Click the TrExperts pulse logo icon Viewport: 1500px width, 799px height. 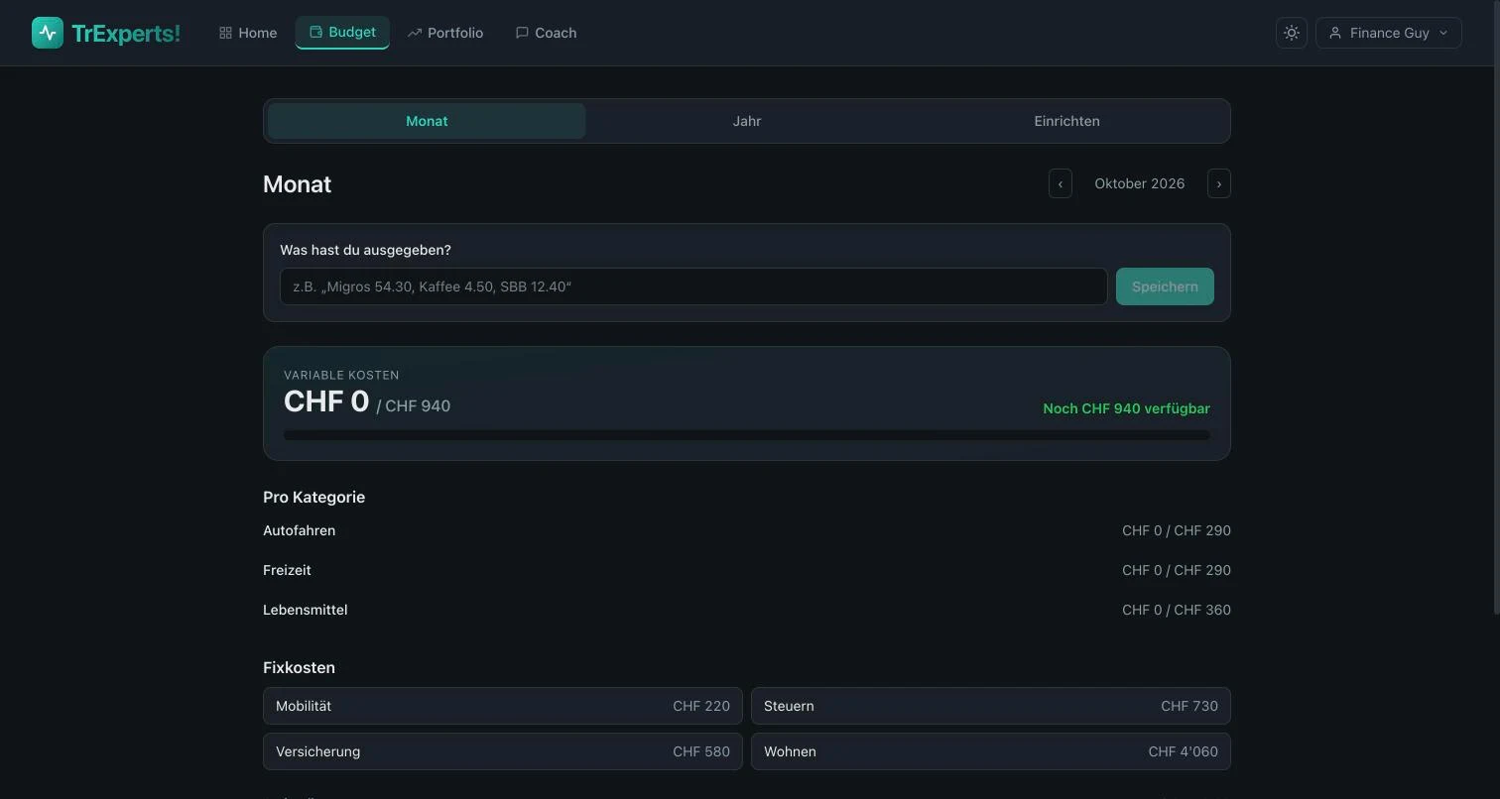[48, 33]
